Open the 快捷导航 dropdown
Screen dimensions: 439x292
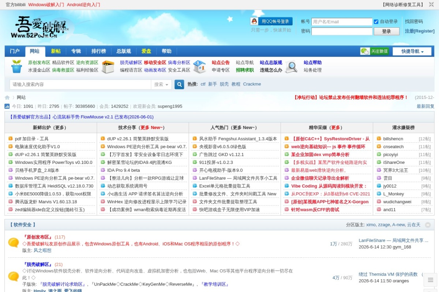coord(412,51)
